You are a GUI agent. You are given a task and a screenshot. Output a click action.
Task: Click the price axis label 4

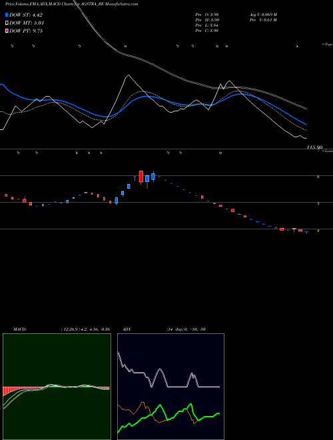(x=318, y=231)
